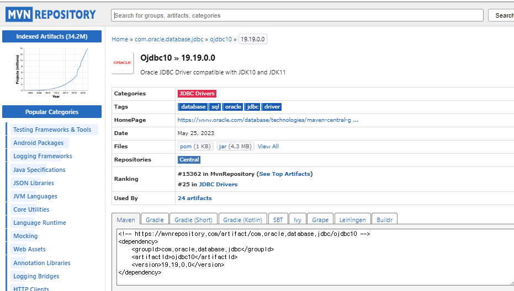This screenshot has width=514, height=291.
Task: Download the jar (4.3 MB) file
Action: click(235, 146)
